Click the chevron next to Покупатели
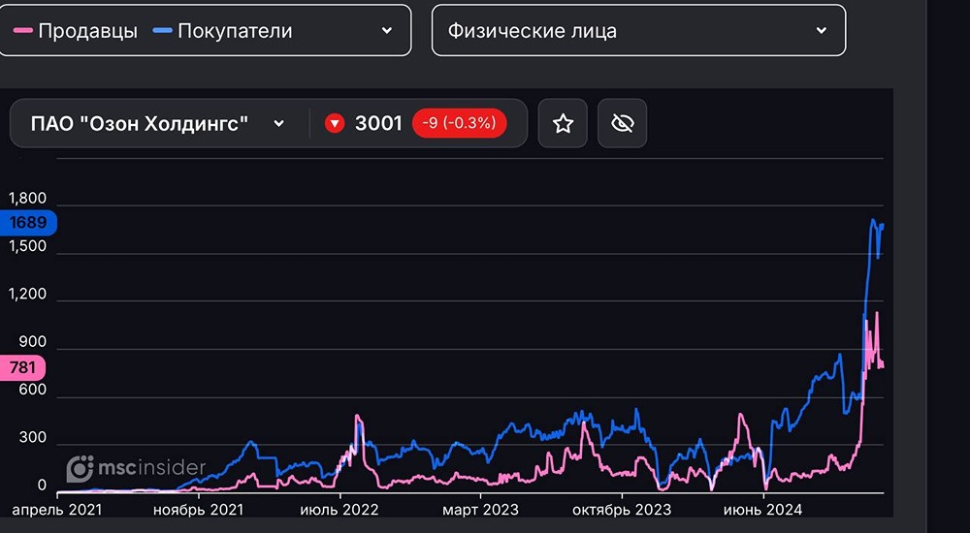The height and width of the screenshot is (533, 970). [x=387, y=30]
